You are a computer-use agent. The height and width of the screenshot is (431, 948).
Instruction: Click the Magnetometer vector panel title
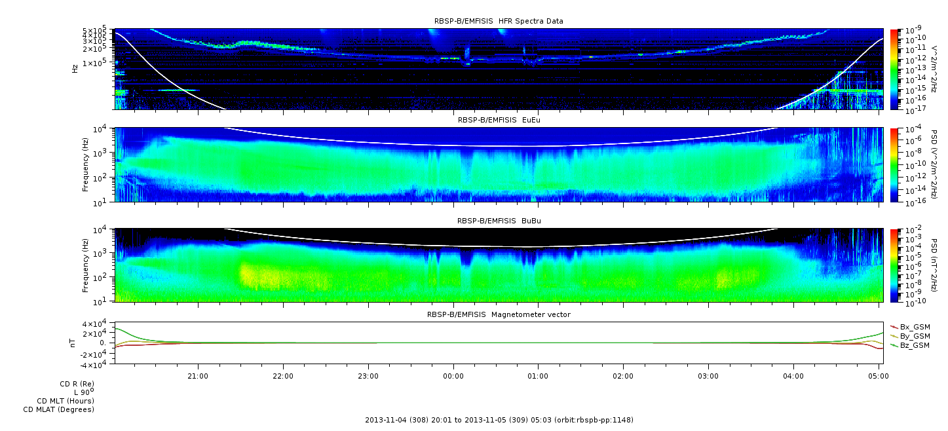pyautogui.click(x=499, y=314)
